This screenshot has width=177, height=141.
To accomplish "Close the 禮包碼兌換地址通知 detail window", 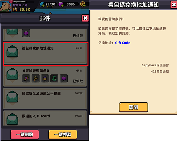I will pyautogui.click(x=174, y=5).
